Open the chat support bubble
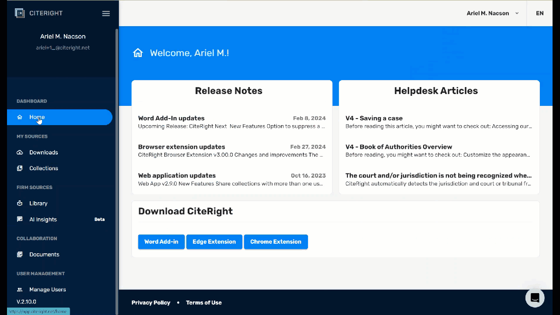Screen dimensions: 560x315 [535, 298]
